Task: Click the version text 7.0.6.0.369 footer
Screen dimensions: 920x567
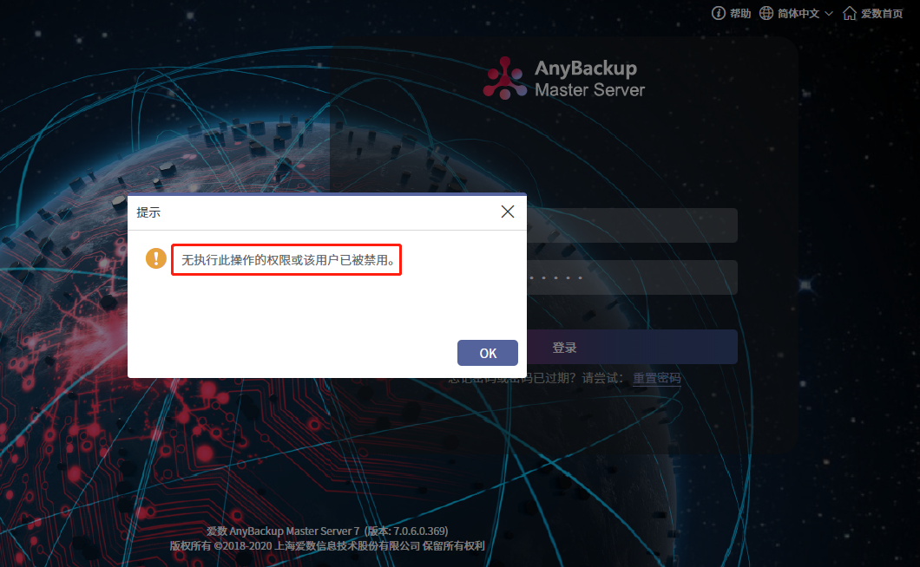Action: tap(327, 531)
